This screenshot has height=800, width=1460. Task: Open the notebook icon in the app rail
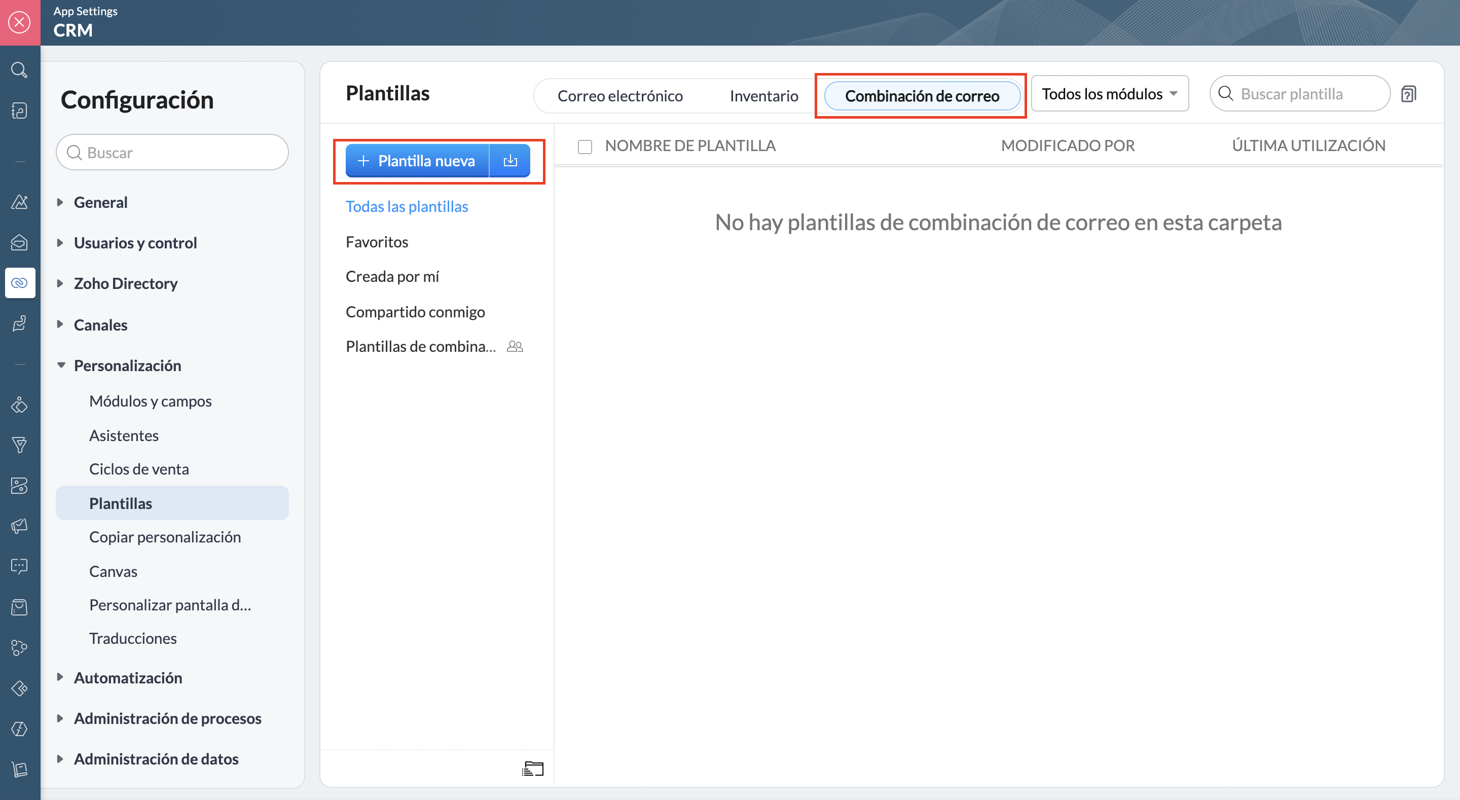click(19, 111)
